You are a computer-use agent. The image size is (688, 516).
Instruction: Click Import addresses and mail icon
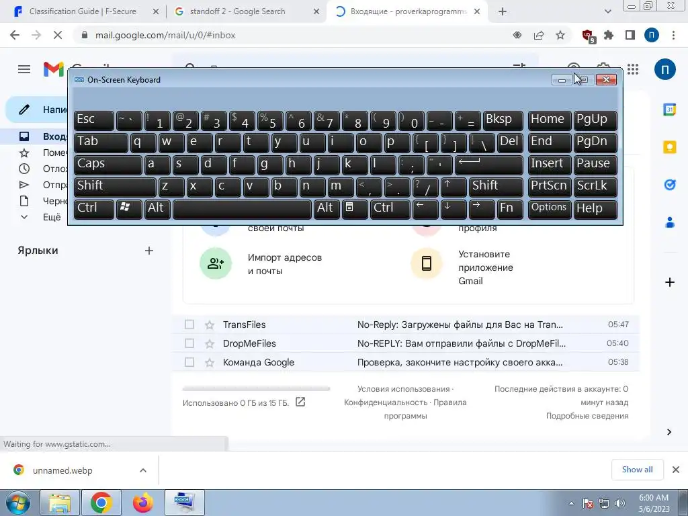pyautogui.click(x=216, y=263)
